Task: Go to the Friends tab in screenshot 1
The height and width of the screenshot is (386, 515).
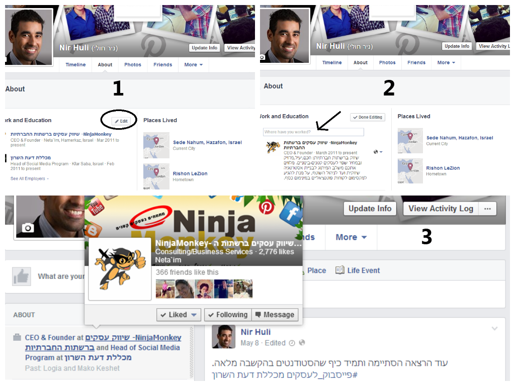Action: tap(162, 65)
